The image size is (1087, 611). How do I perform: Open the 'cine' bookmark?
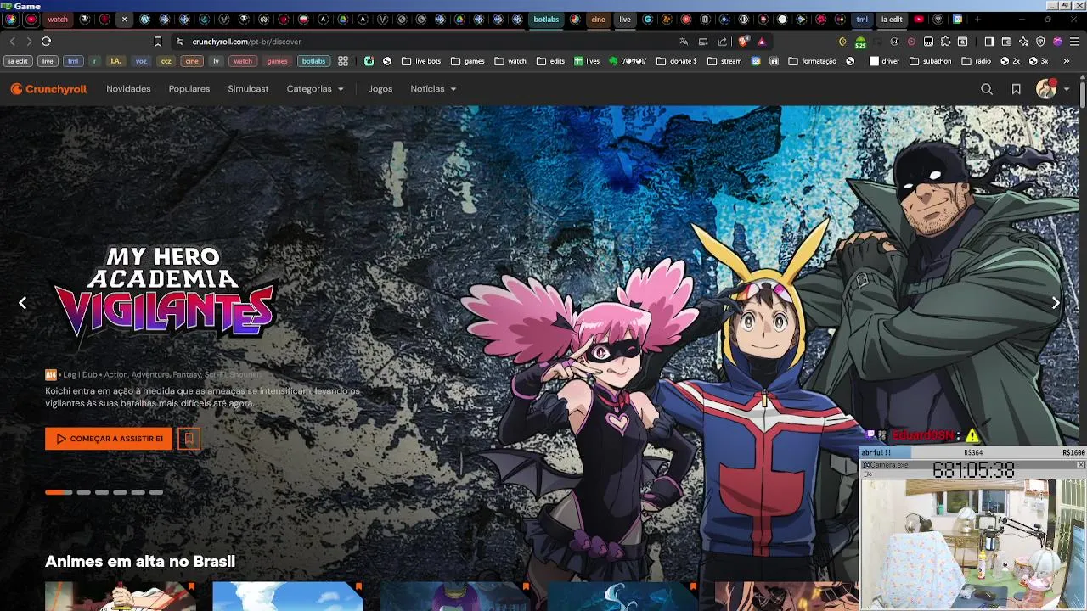point(192,61)
